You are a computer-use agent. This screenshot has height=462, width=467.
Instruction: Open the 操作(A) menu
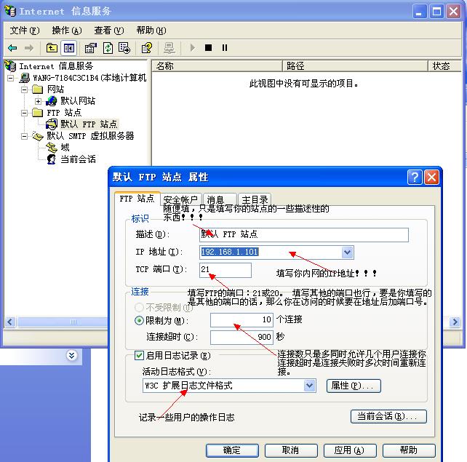pyautogui.click(x=67, y=31)
